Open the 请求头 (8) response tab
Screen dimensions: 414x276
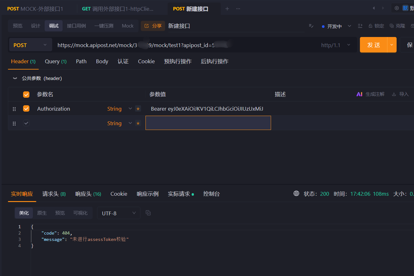pyautogui.click(x=54, y=194)
